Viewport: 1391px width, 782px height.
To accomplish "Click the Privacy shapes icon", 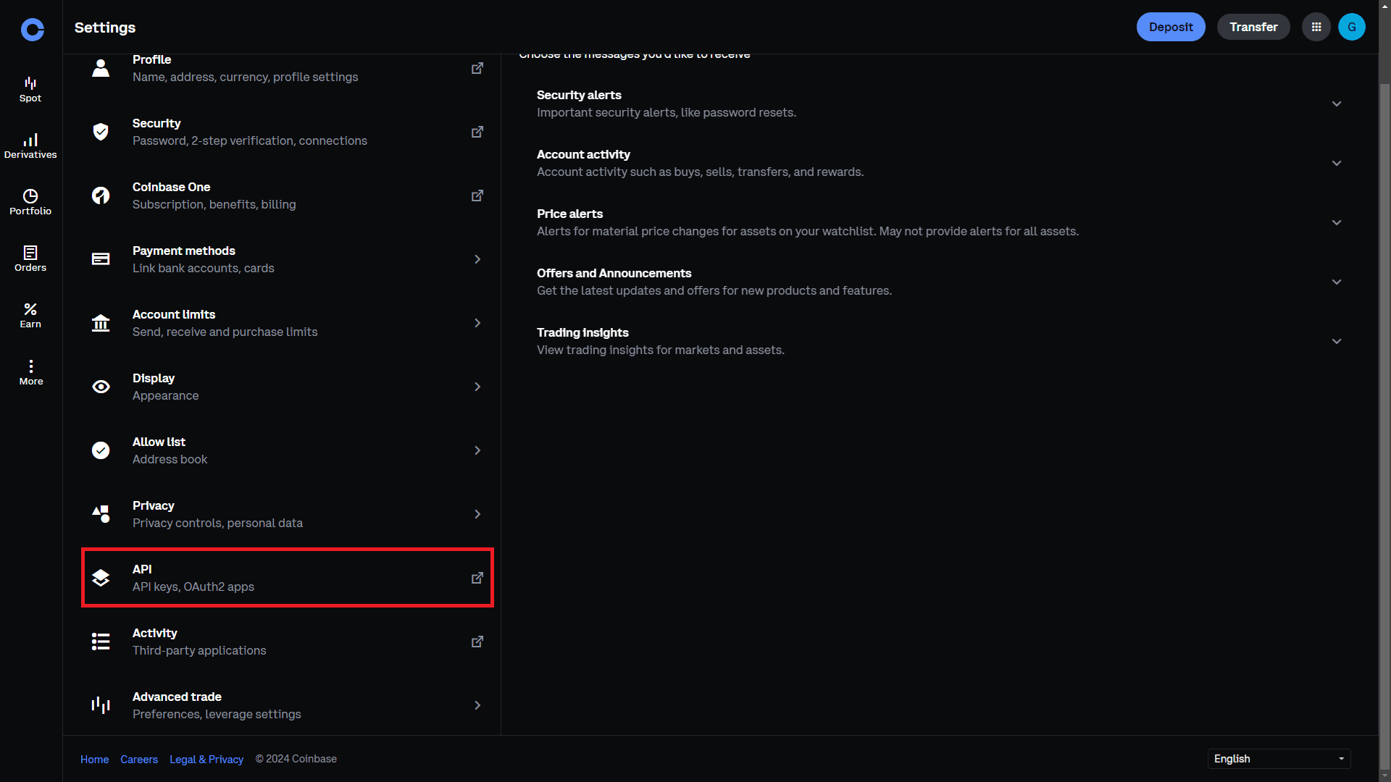I will [x=101, y=514].
